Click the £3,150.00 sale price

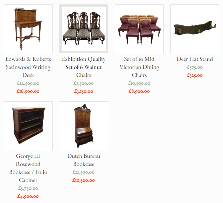pos(83,91)
